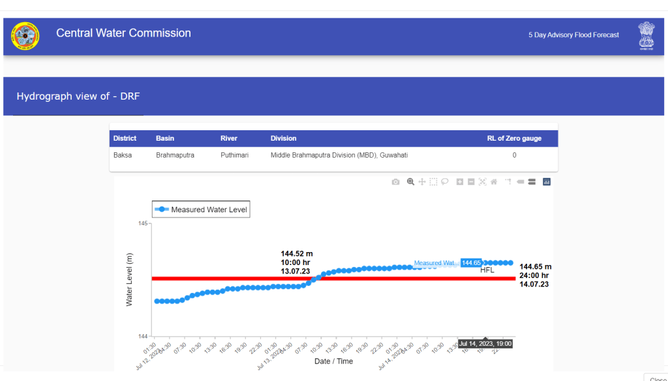Viewport: 668px width, 381px height.
Task: Select the Baksa district cell
Action: (x=123, y=156)
